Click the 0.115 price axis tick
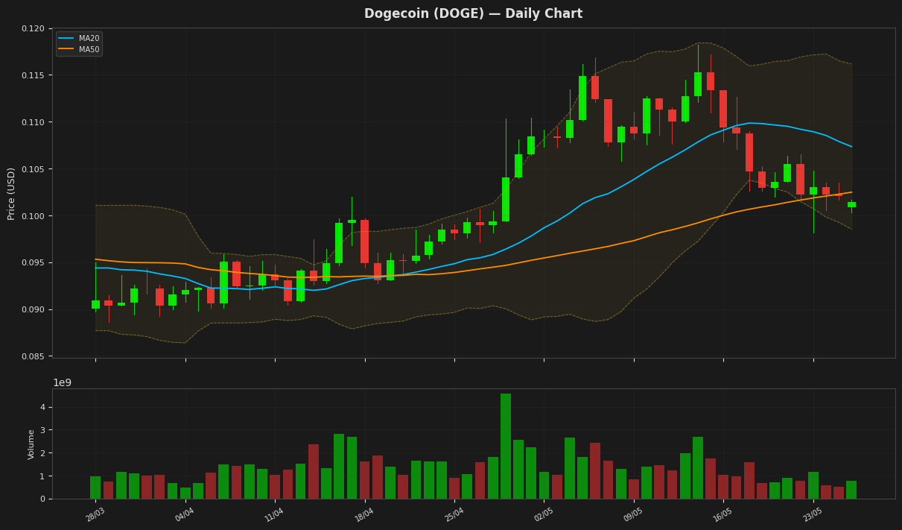The width and height of the screenshot is (902, 530). [34, 75]
